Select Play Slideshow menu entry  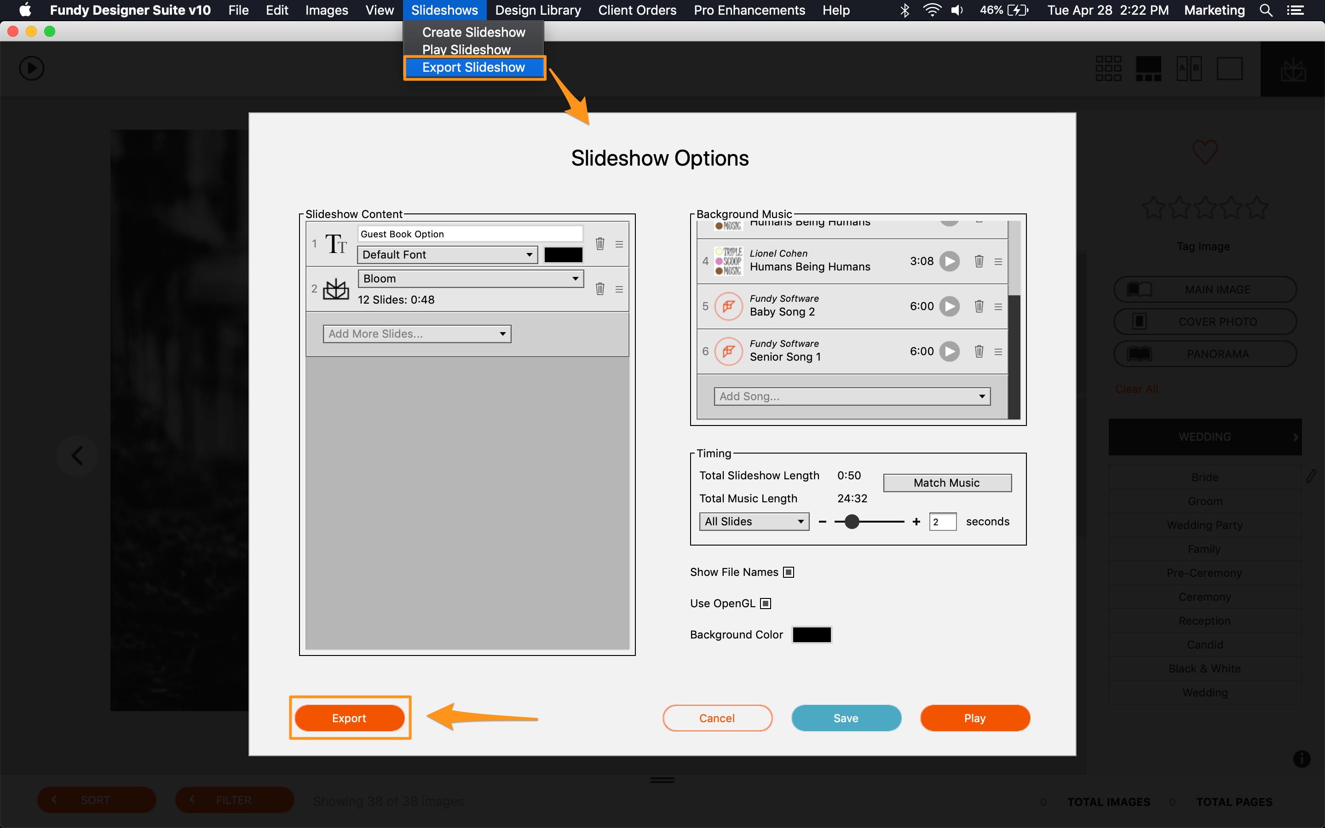pos(467,50)
